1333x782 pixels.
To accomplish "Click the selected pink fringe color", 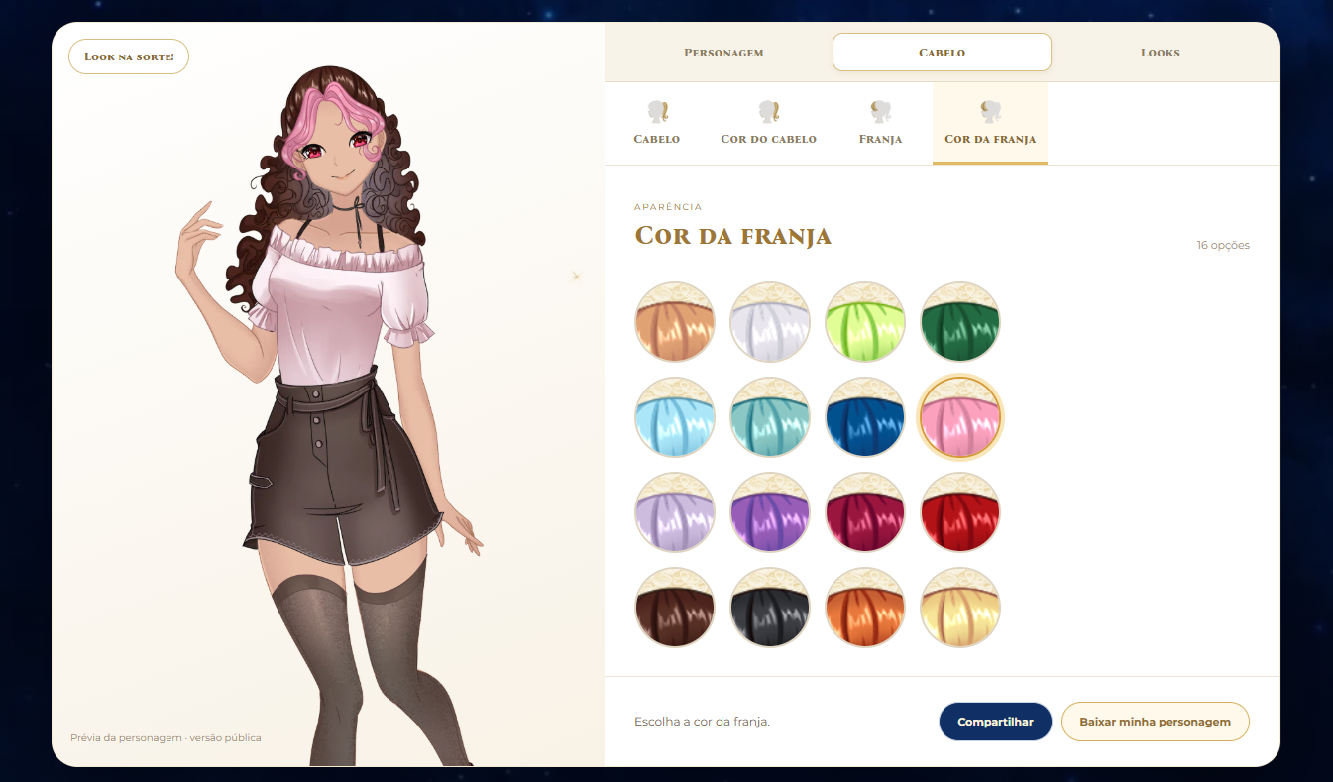I will 960,417.
